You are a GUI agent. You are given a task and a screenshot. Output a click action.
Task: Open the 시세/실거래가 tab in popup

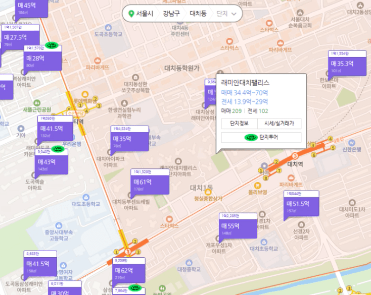pyautogui.click(x=279, y=123)
